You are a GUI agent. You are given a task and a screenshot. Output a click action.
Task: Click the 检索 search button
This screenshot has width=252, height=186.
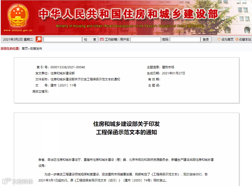coord(90,39)
